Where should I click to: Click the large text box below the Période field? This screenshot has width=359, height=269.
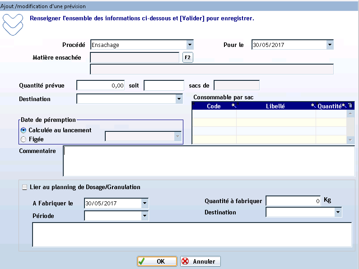point(192,234)
